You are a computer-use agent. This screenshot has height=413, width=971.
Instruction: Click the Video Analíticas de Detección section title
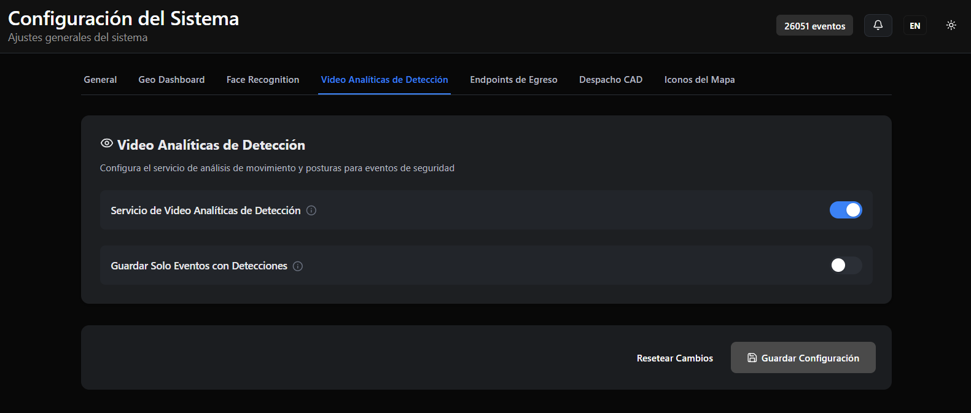click(x=211, y=145)
